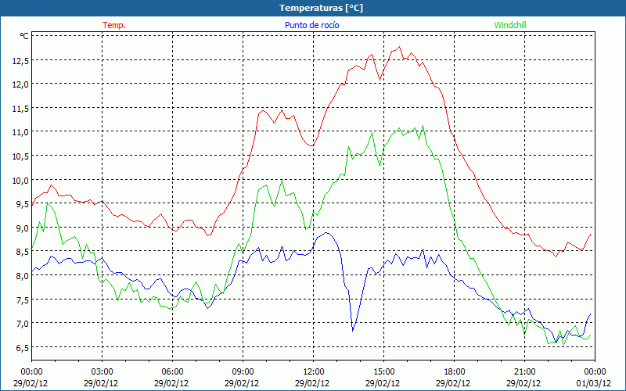Click the 01/03/12 date label

pos(594,383)
